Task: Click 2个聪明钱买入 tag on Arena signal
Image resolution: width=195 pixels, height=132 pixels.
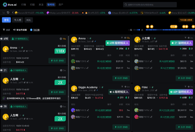Action: click(19, 39)
